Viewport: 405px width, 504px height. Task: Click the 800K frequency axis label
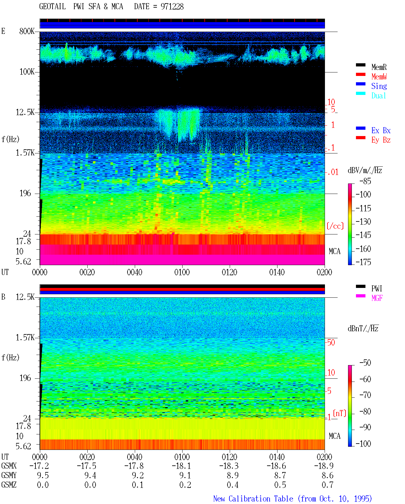pos(27,31)
